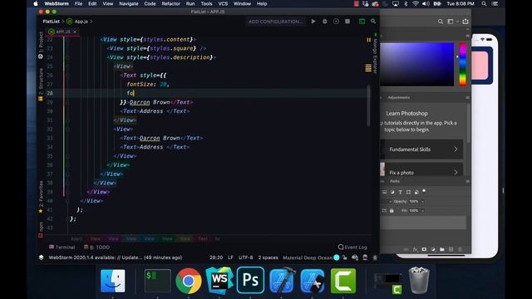This screenshot has height=299, width=532.
Task: Open Structure tool window side tab
Action: point(41,85)
